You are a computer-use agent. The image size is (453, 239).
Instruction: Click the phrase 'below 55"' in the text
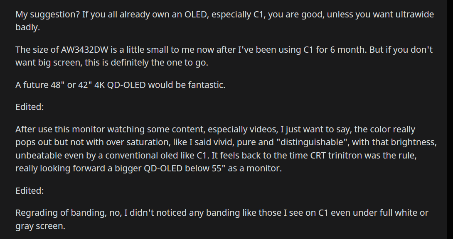[205, 168]
